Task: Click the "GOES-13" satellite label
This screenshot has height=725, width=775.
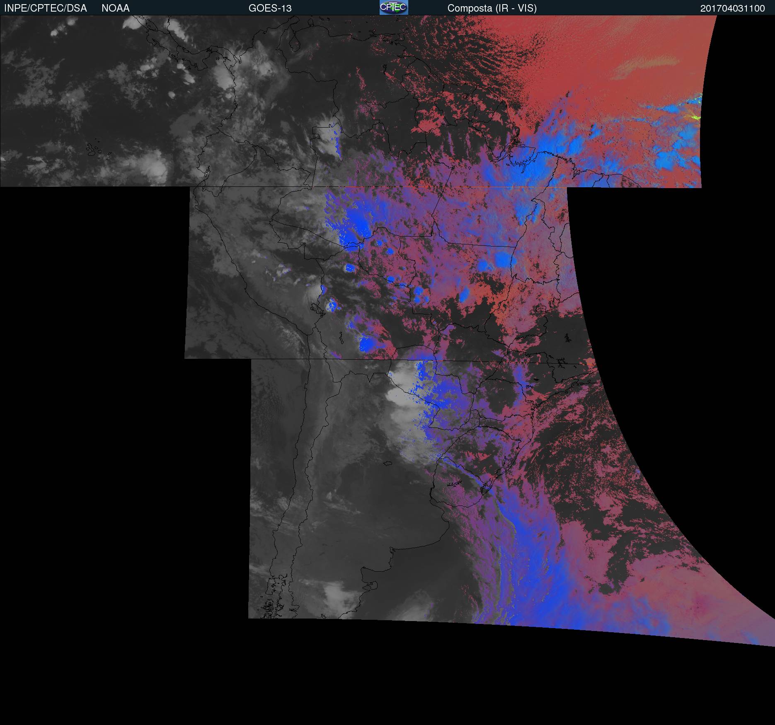Action: pyautogui.click(x=270, y=8)
